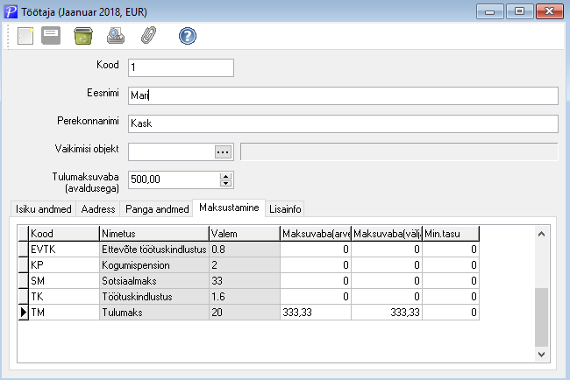Focus the Kood input field
Screen dimensions: 570x380
click(x=181, y=67)
